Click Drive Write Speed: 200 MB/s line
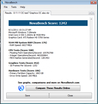The image size is (98, 104). [23, 76]
